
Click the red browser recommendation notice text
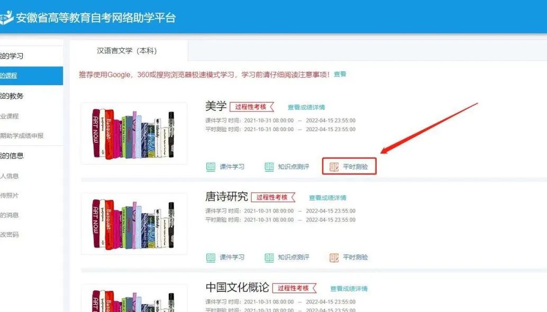click(x=204, y=75)
